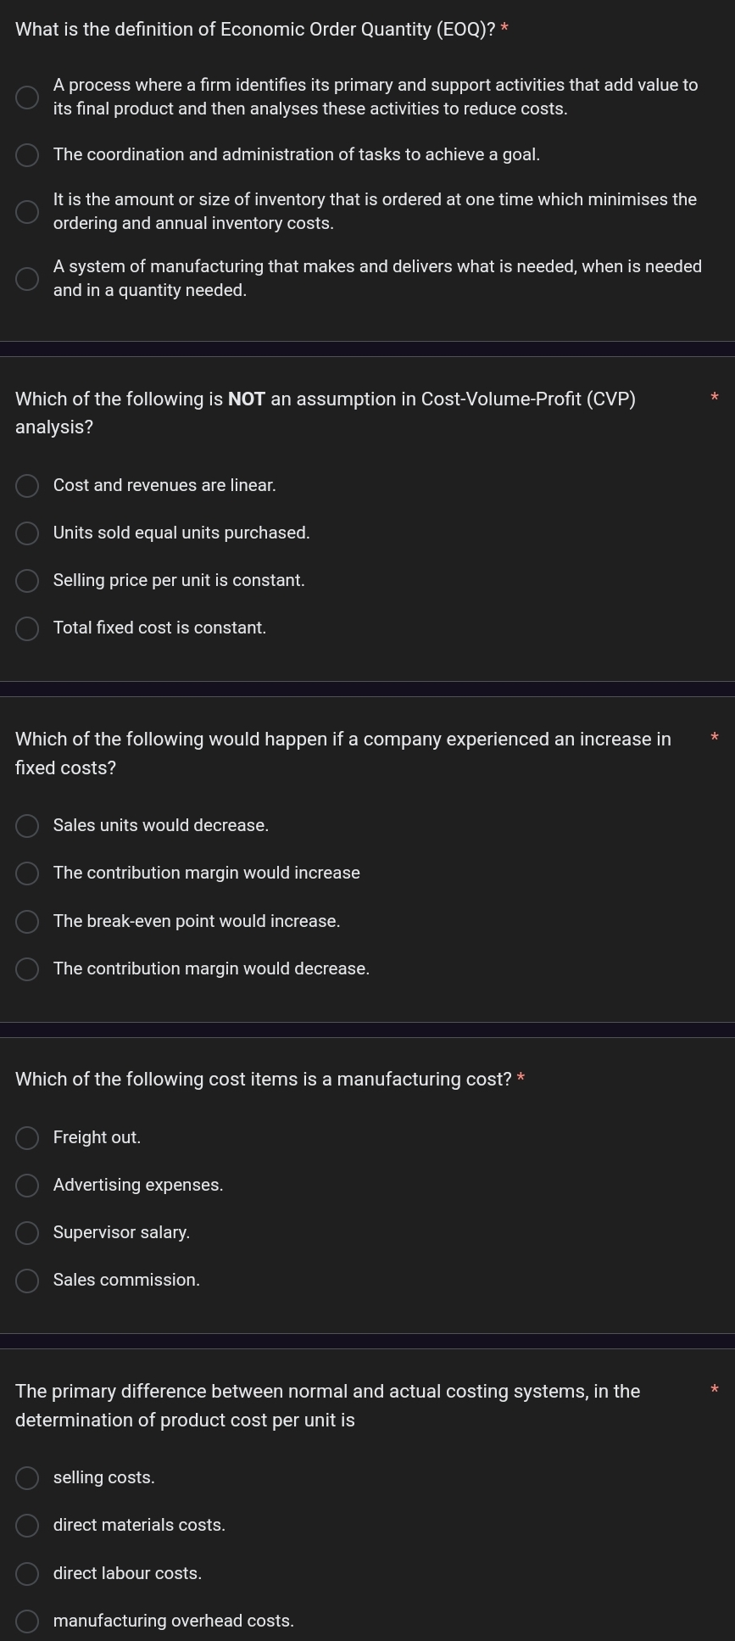The width and height of the screenshot is (735, 1641).
Task: Pick the 'Sales commission' option
Action: coord(27,1281)
